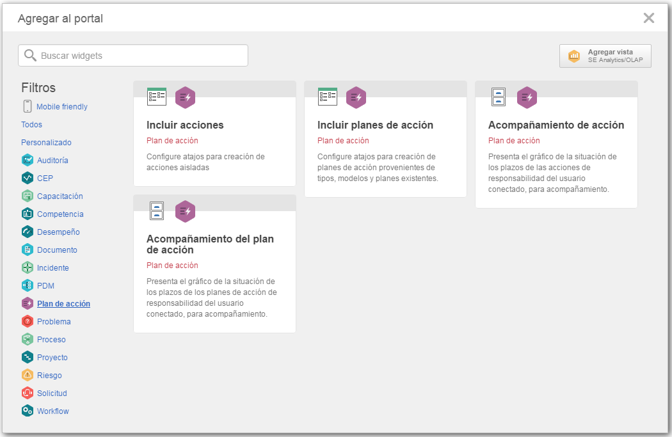Open Documento filter label

[57, 250]
